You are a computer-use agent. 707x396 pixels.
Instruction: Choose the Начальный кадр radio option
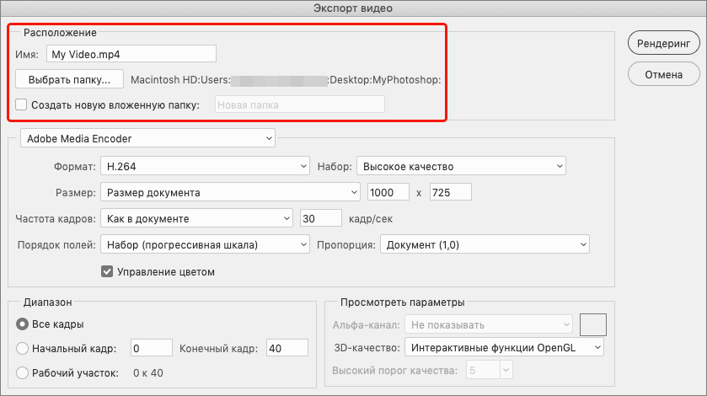coord(23,348)
